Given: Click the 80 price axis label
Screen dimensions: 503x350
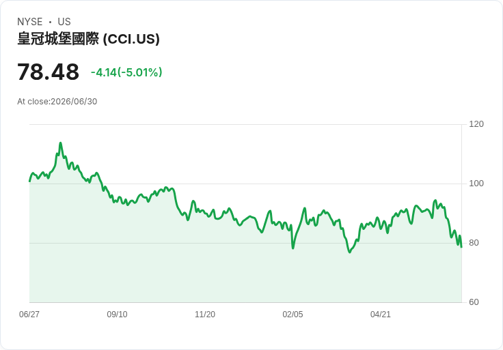Looking at the screenshot, I should (474, 243).
